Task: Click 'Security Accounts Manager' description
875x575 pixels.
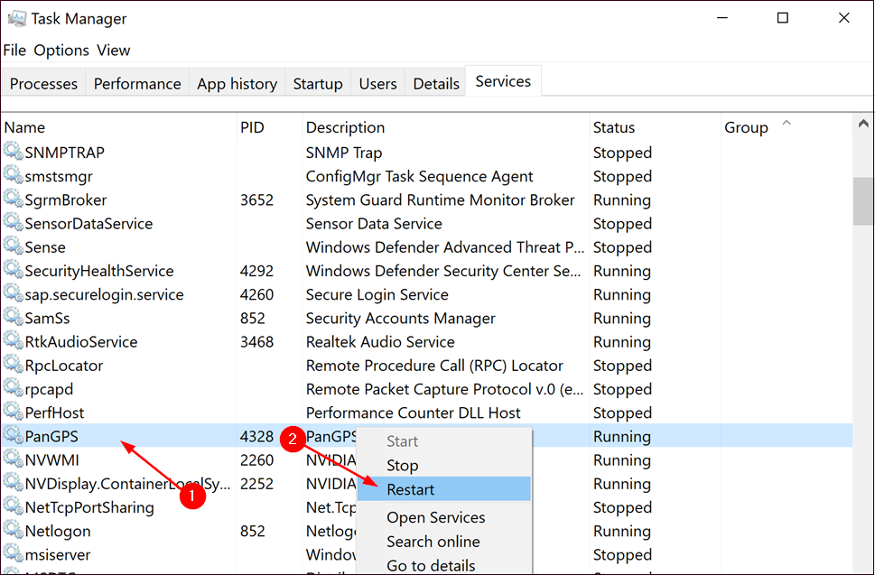Action: click(400, 318)
